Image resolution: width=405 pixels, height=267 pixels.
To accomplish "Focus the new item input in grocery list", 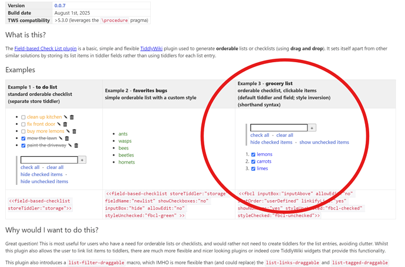I will click(279, 127).
